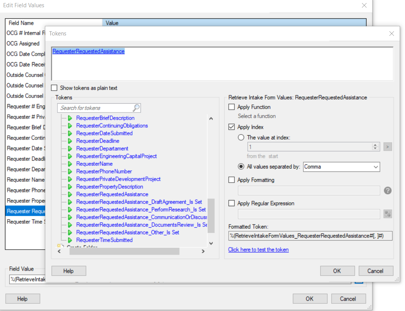
Task: Click the arrow button next to index value
Action: coord(387,147)
